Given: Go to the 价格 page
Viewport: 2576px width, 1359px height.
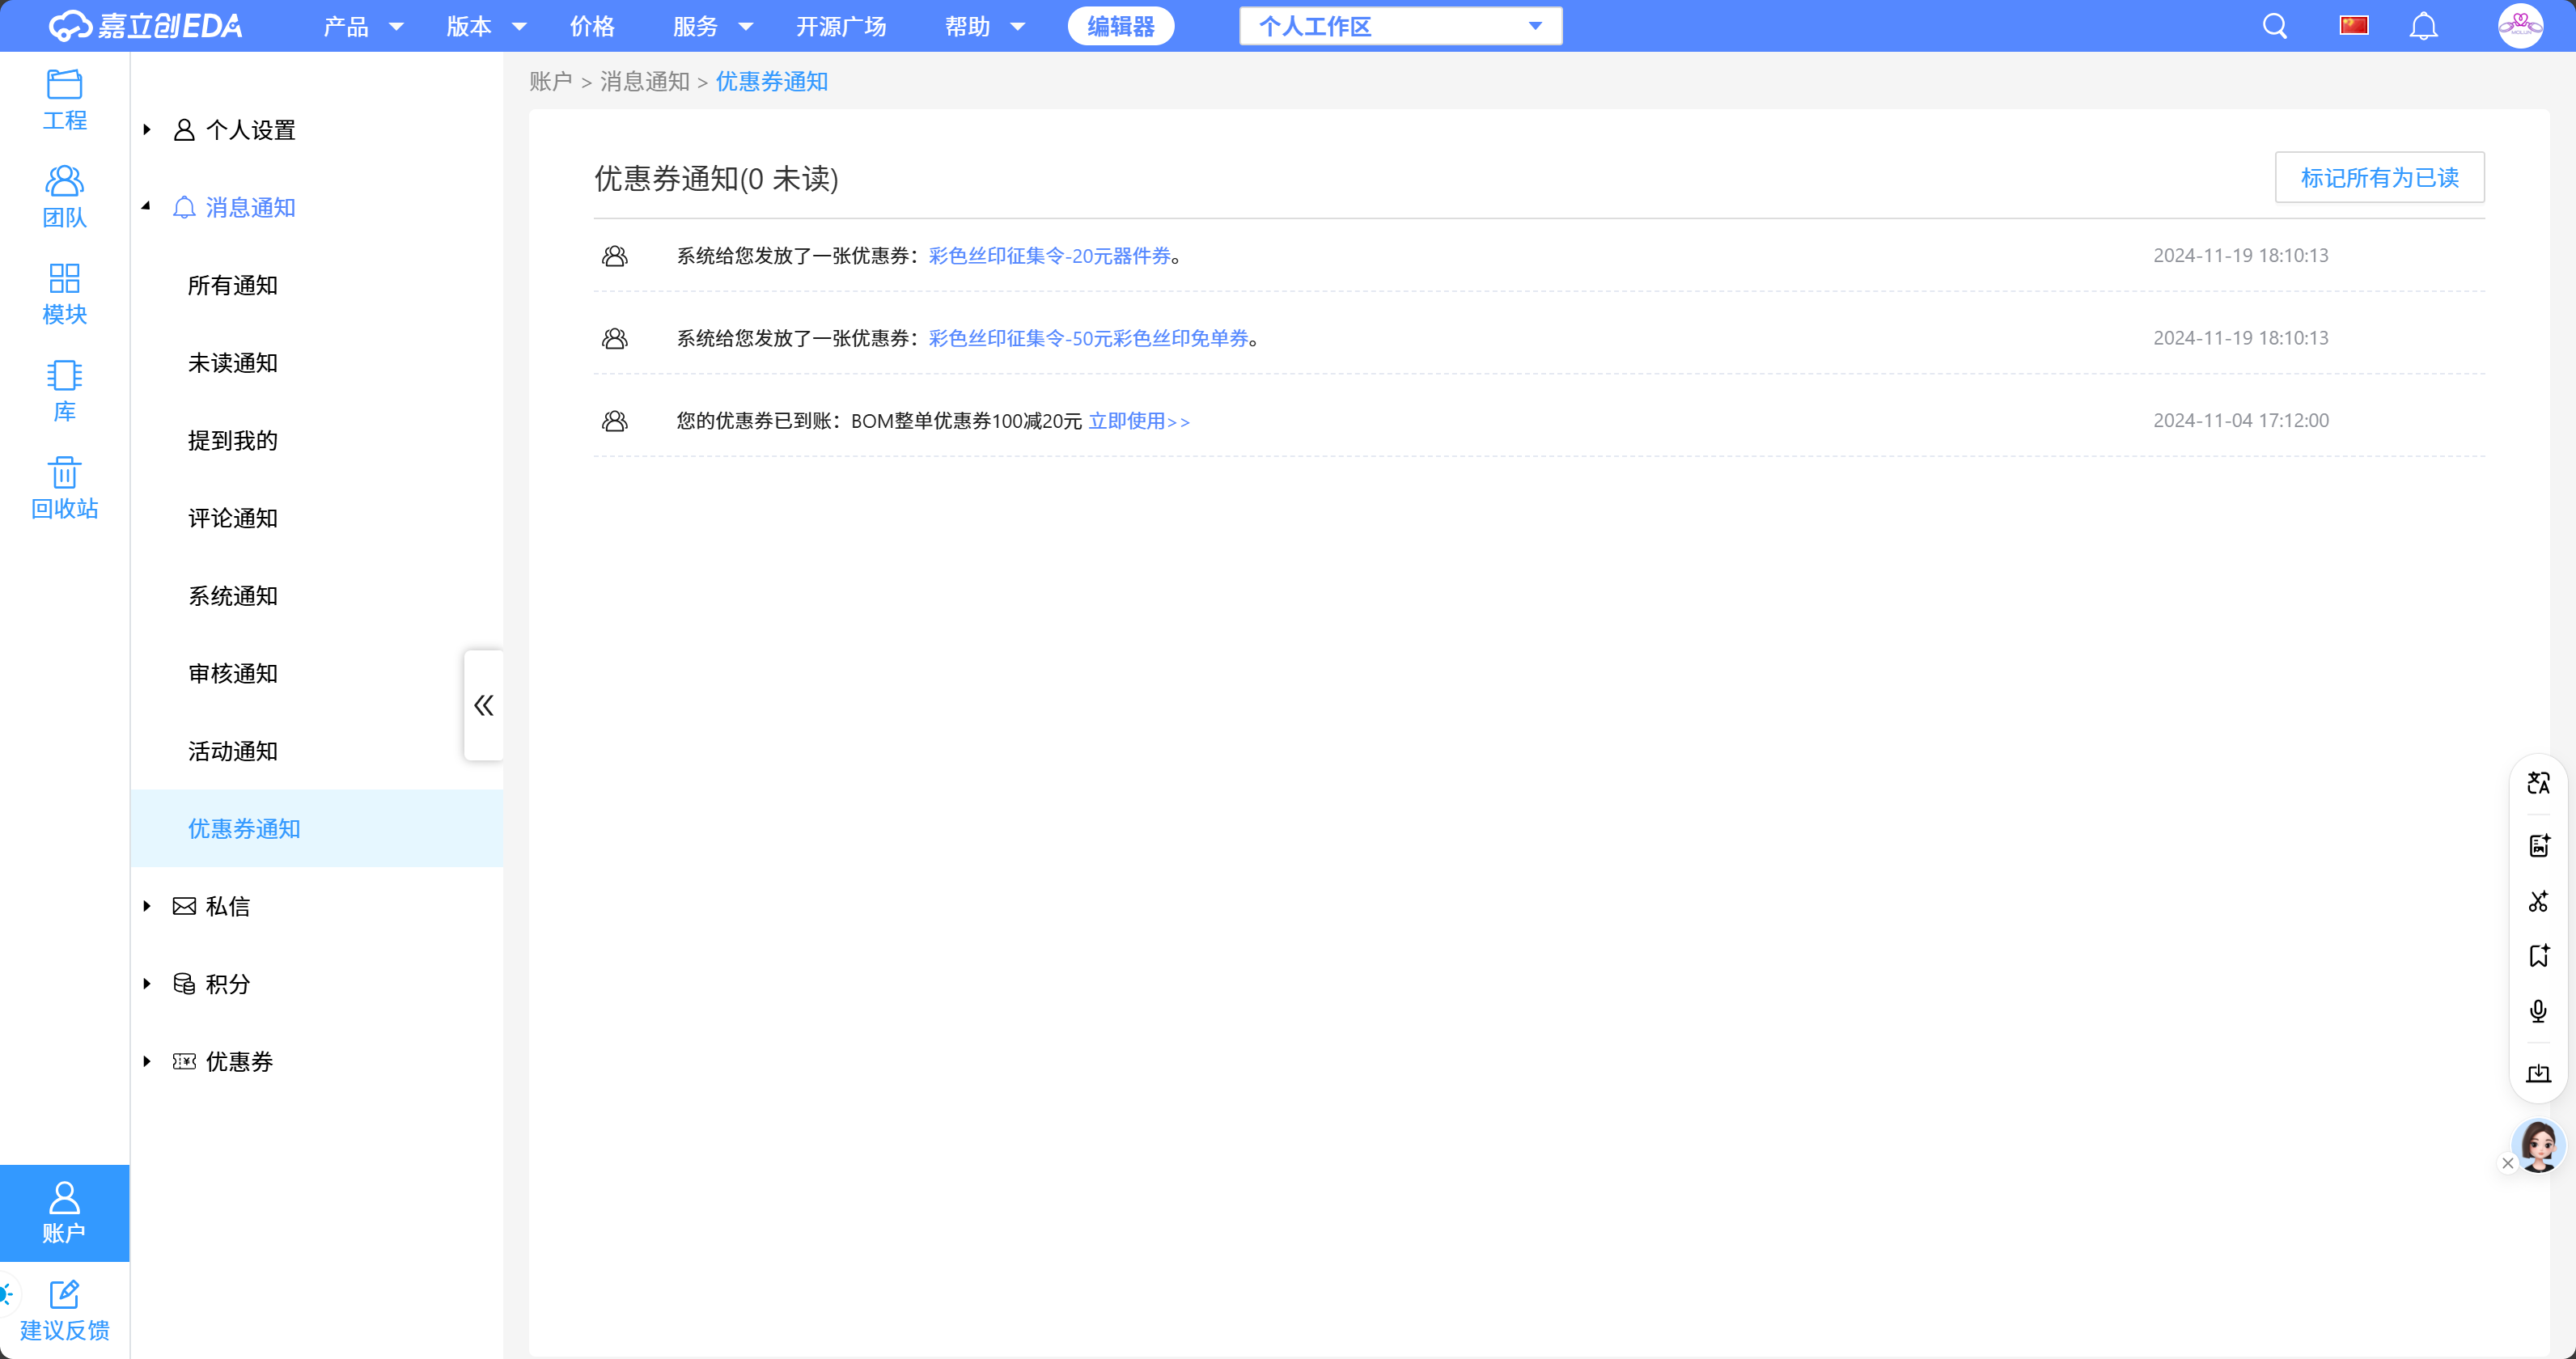Looking at the screenshot, I should [x=592, y=26].
